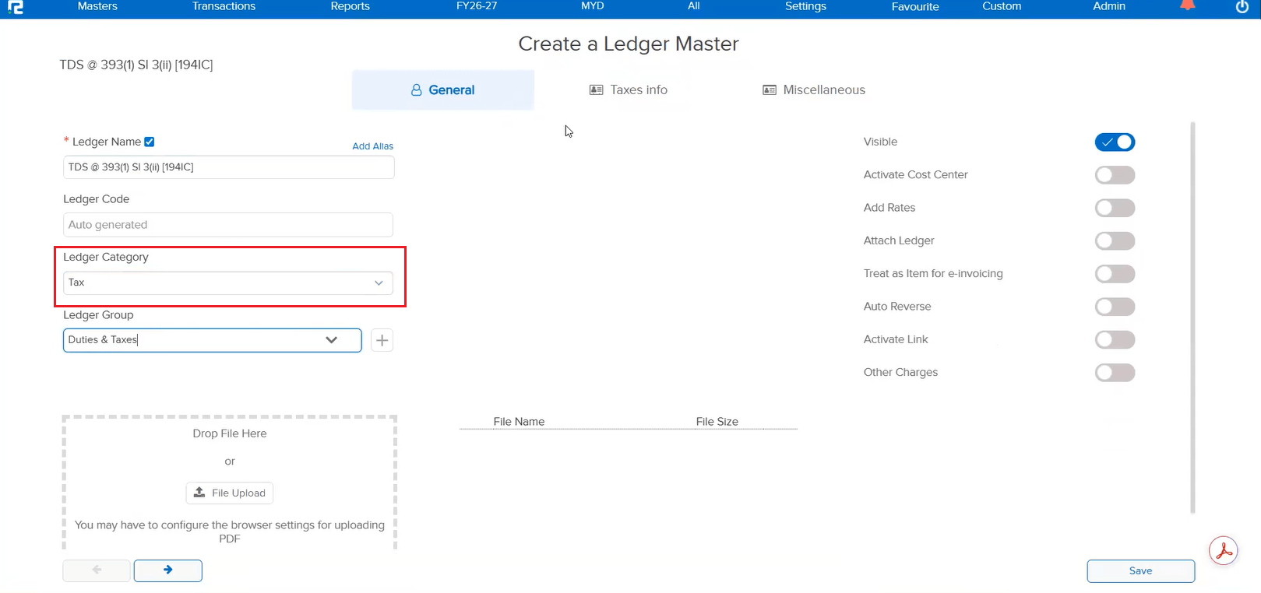Click the plus icon beside Ledger Group

coord(382,340)
